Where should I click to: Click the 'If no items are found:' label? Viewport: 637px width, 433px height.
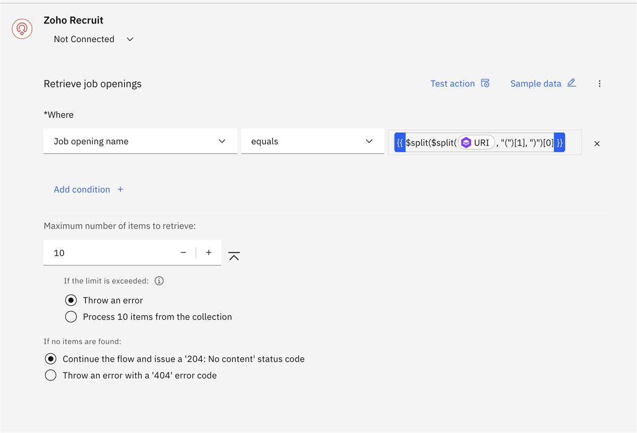(x=82, y=342)
